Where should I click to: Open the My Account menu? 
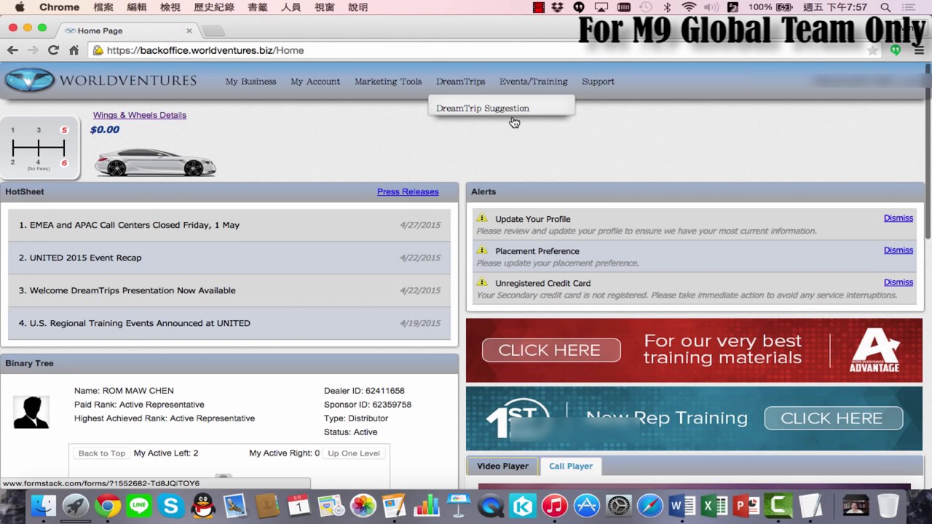click(315, 82)
